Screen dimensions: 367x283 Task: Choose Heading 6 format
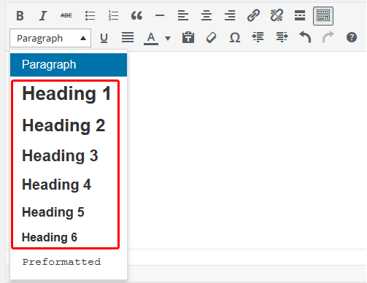pyautogui.click(x=50, y=237)
